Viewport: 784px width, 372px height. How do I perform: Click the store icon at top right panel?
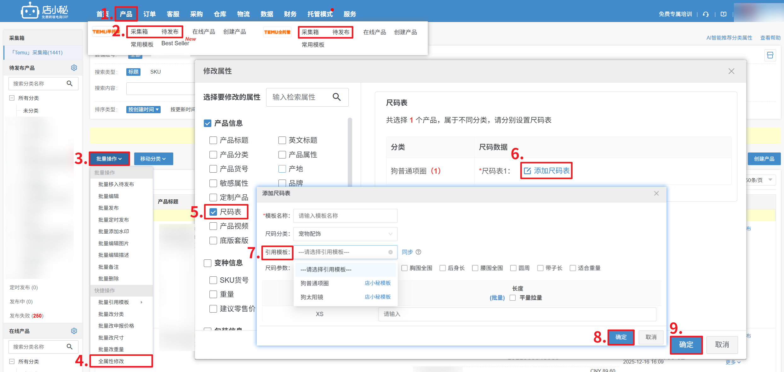tap(770, 55)
